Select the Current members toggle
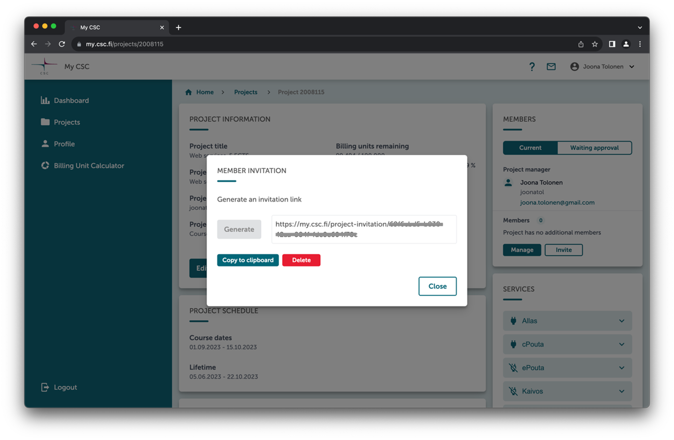This screenshot has width=674, height=440. pos(530,148)
